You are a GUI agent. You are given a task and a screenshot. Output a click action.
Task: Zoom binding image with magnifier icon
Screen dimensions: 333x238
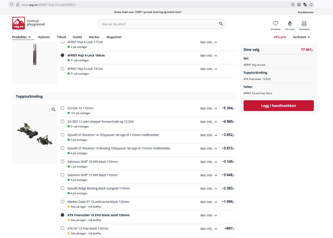click(x=53, y=110)
